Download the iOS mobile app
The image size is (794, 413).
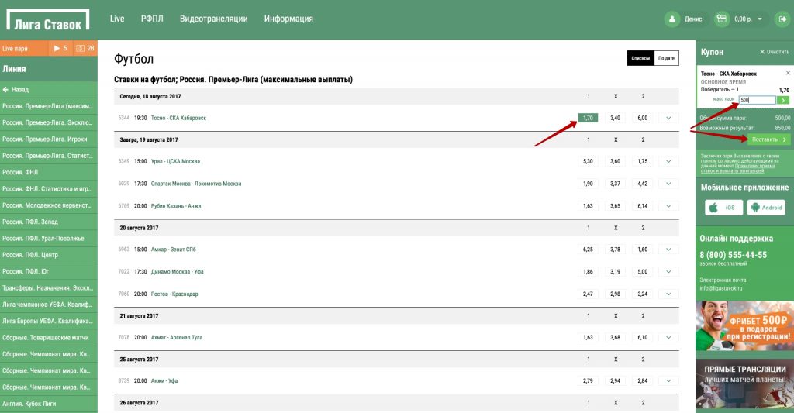click(x=723, y=208)
